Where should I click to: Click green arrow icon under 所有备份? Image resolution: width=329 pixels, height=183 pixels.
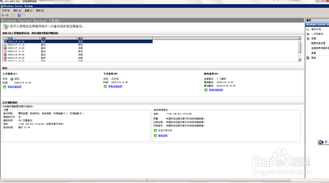206,90
